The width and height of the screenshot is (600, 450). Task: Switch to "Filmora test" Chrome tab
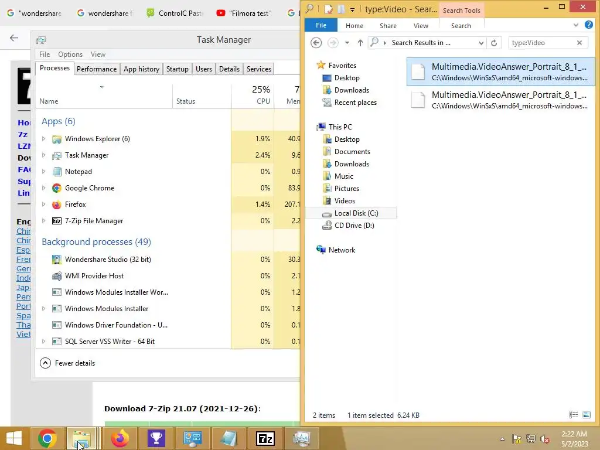coord(243,13)
